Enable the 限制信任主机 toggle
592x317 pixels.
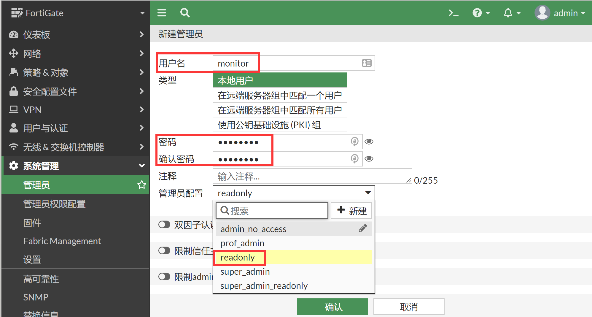164,251
